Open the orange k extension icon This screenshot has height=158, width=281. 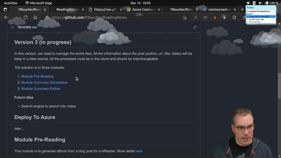click(215, 18)
